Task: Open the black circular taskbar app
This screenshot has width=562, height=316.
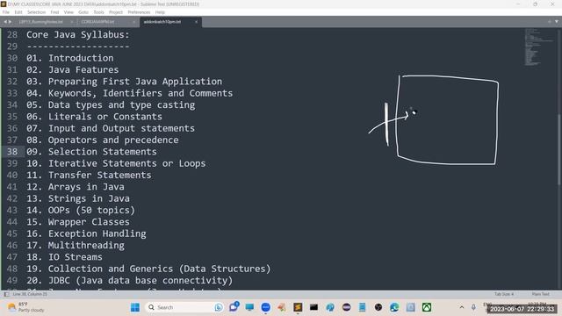Action: pos(378,307)
